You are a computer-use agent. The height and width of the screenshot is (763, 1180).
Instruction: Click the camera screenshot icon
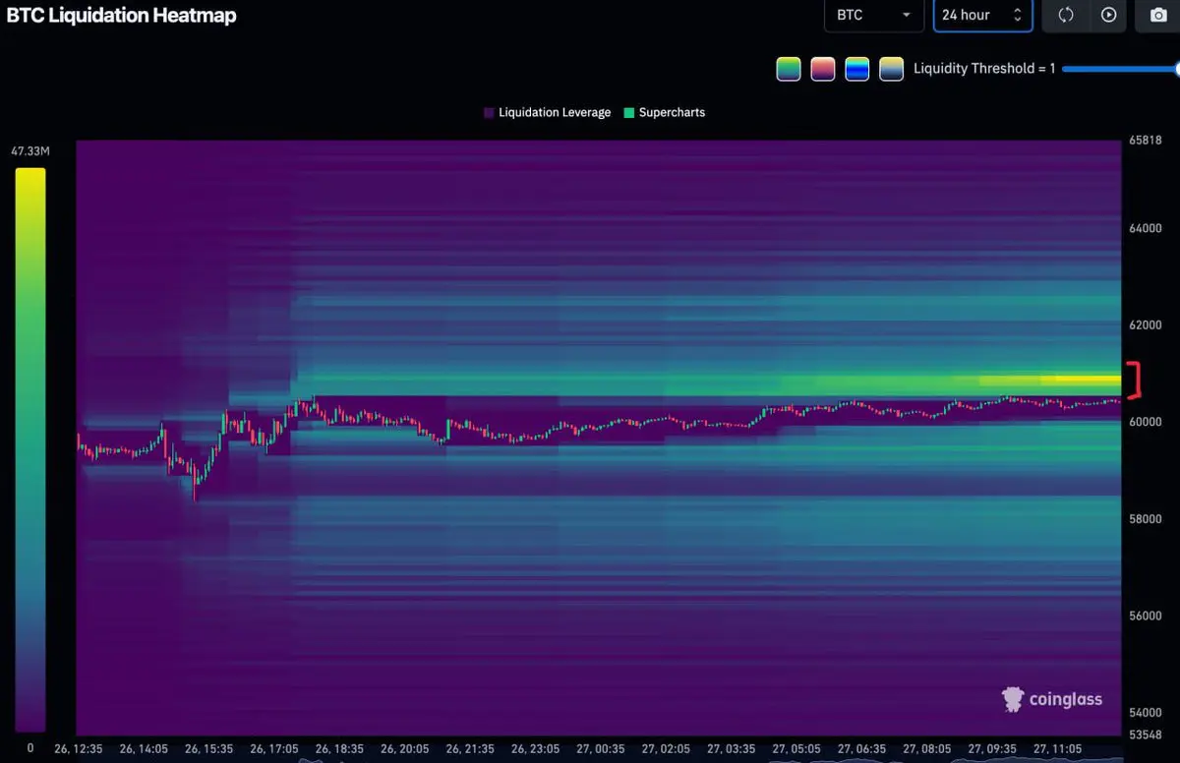point(1158,15)
